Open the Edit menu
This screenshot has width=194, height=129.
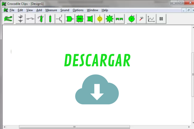[x=20, y=10]
